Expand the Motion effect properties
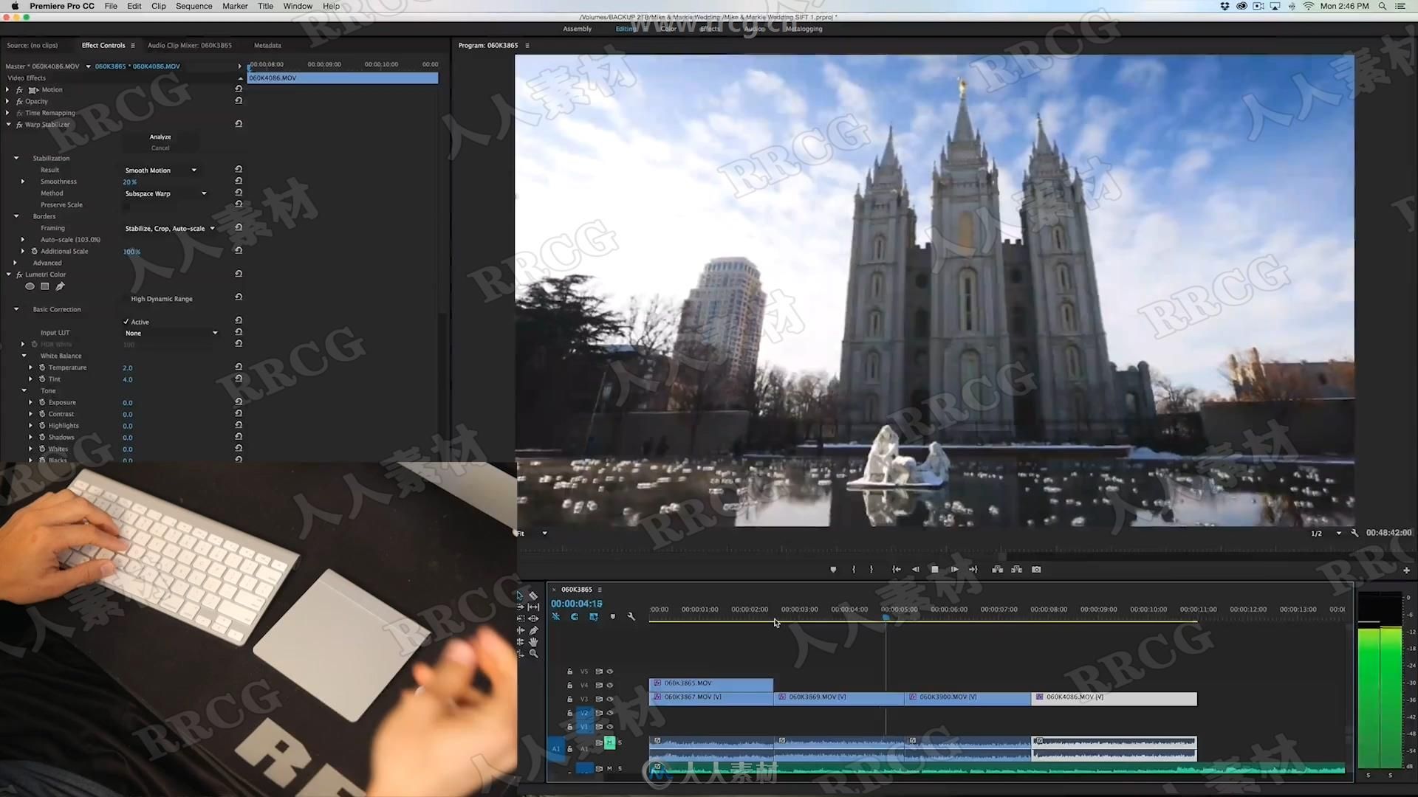 click(7, 89)
